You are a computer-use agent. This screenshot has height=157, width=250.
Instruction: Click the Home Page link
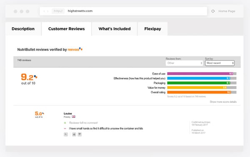pos(227,11)
